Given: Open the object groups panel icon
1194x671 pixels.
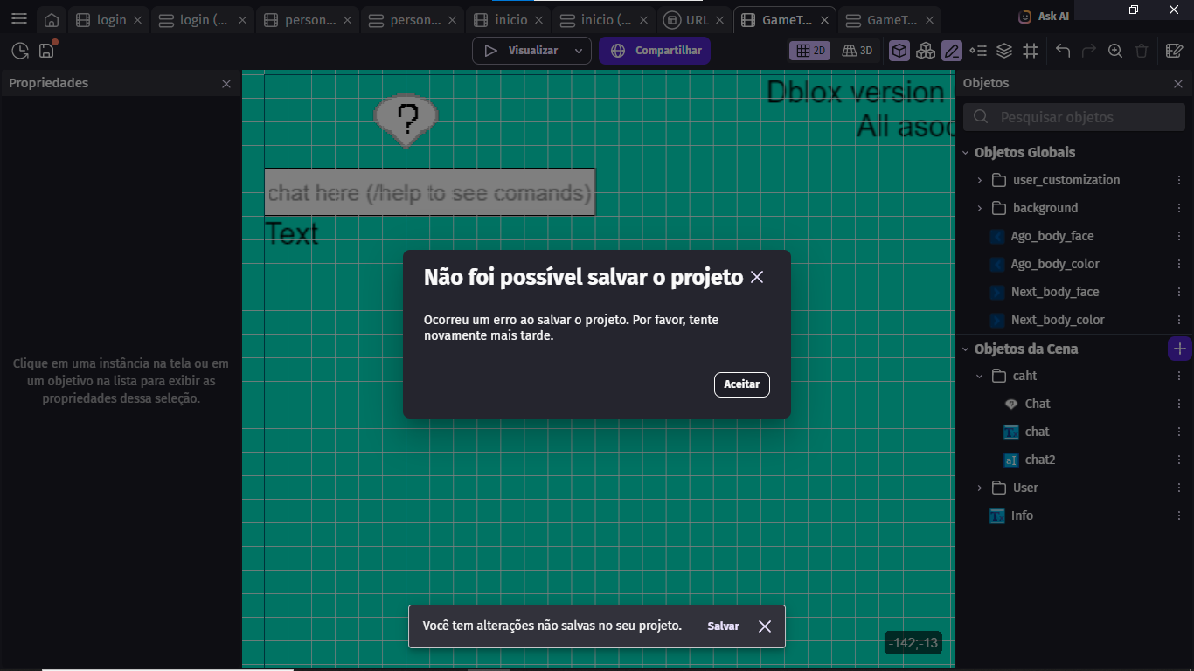Looking at the screenshot, I should click(926, 51).
